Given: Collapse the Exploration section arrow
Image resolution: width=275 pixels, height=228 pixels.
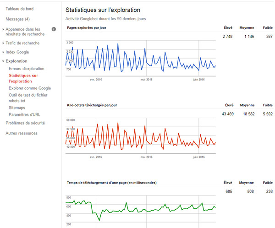Looking at the screenshot, I should pos(3,61).
